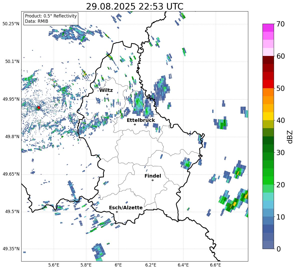Click the 49.95°N latitude label
296x270 pixels.
(x=11, y=99)
